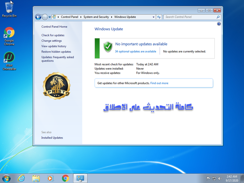Open Change settings link
This screenshot has height=183, width=244.
pyautogui.click(x=51, y=41)
